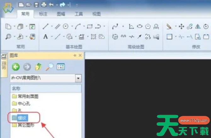The image size is (211, 138).
Task: Click the application logo menu button
Action: pos(8,8)
